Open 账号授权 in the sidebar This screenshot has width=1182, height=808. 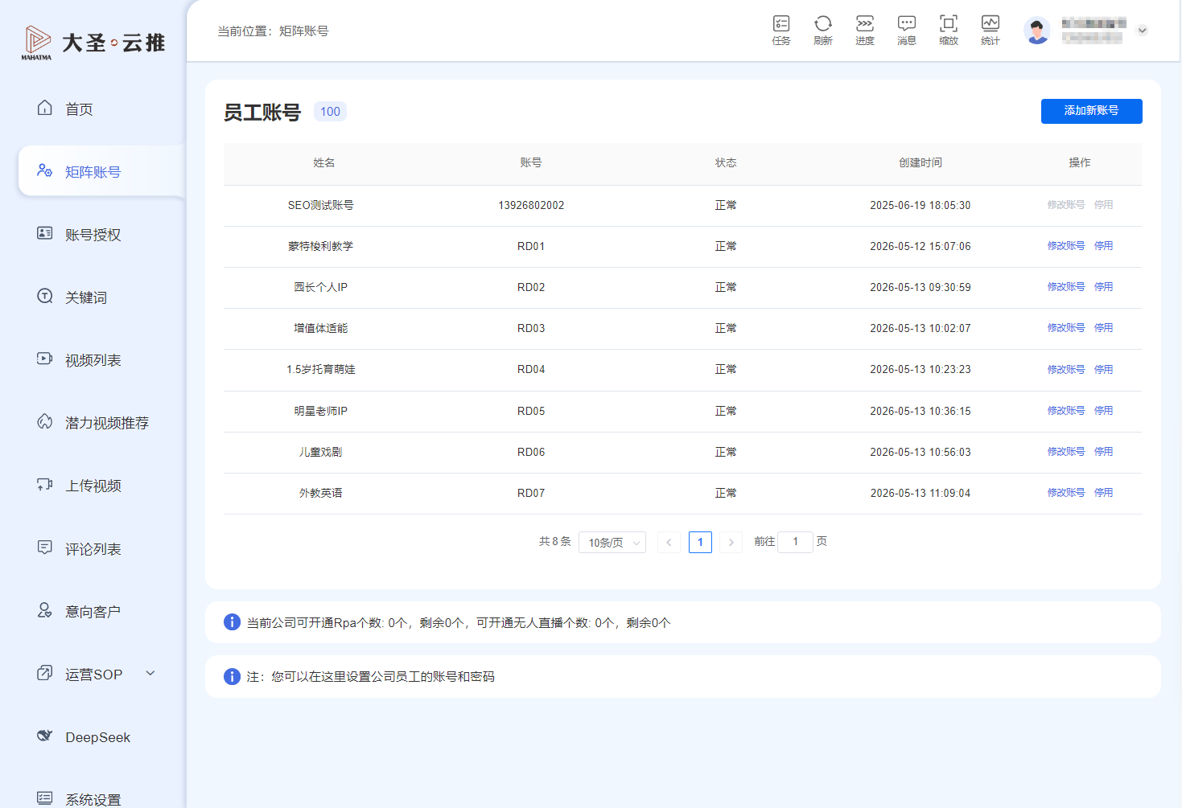(x=80, y=235)
